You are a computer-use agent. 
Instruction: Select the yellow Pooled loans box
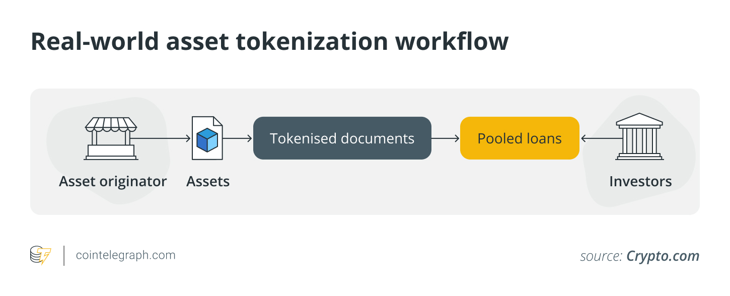[x=520, y=138]
